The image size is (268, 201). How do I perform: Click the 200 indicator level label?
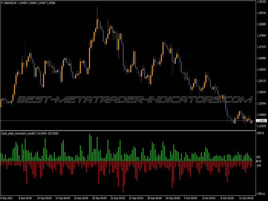(x=258, y=157)
